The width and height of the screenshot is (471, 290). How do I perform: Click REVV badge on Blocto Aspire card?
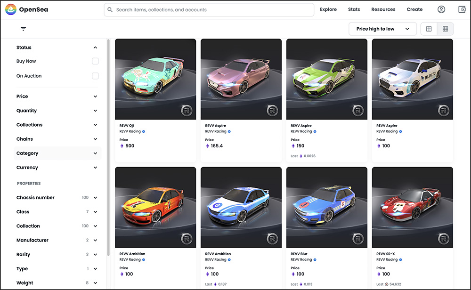click(x=443, y=111)
